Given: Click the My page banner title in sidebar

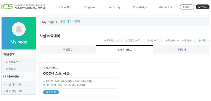Looking at the screenshot, I should point(19,42).
